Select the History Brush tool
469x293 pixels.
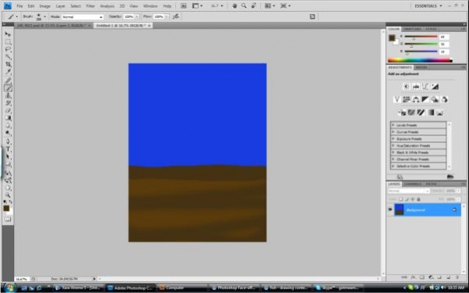[8, 103]
